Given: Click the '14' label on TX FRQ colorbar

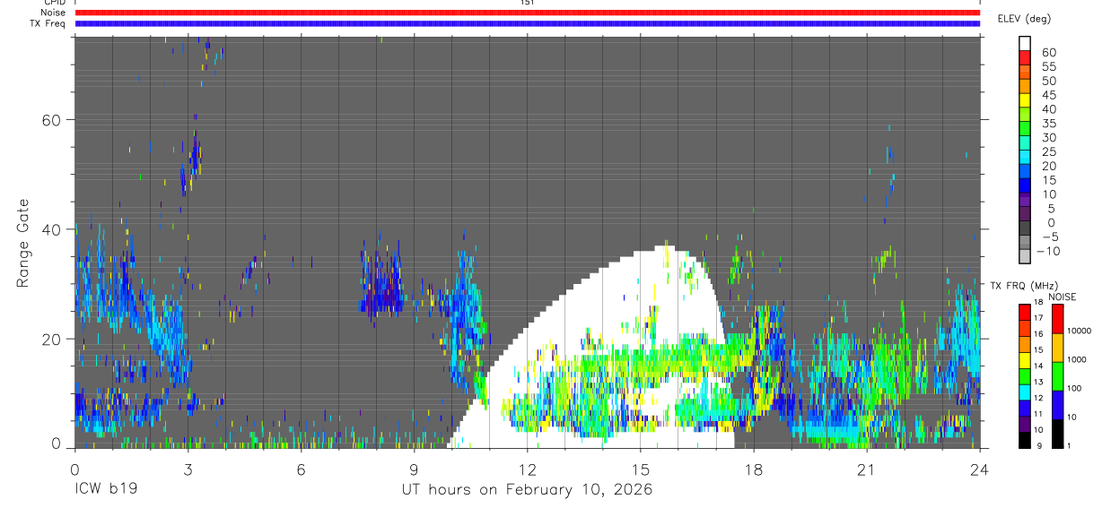Looking at the screenshot, I should click(x=1037, y=366).
